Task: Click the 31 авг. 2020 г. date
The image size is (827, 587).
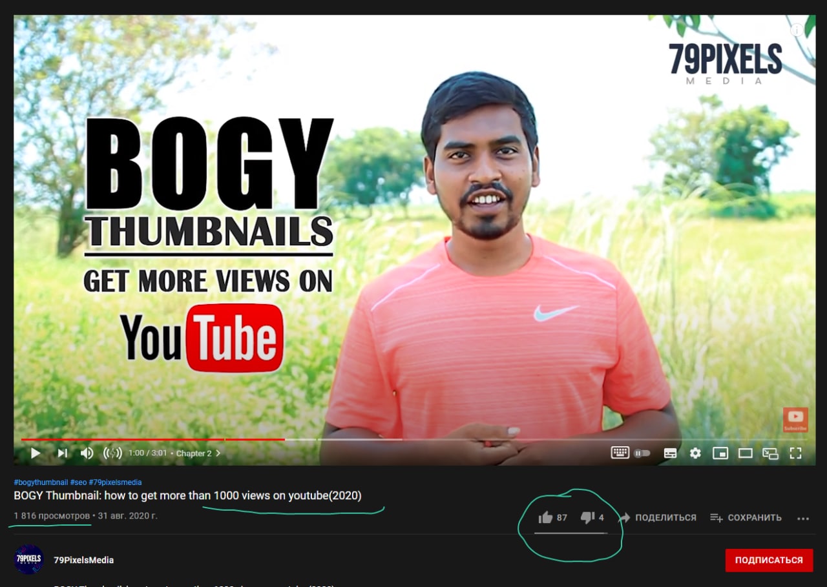Action: (128, 516)
